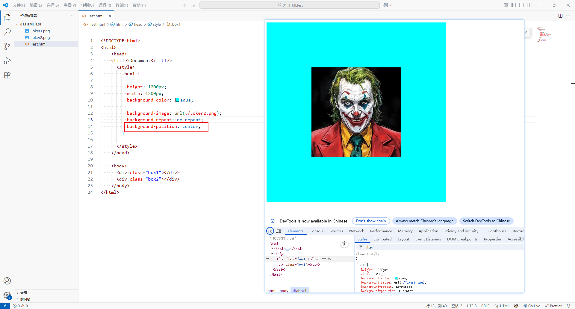Open the Explorer panel more actions ellipsis
Viewport: 575px width, 309px height.
point(72,16)
